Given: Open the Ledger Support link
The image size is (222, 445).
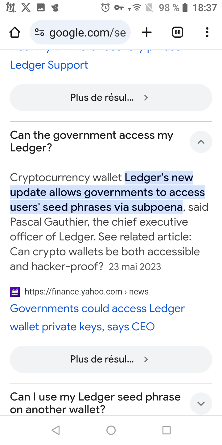Looking at the screenshot, I should click(49, 65).
